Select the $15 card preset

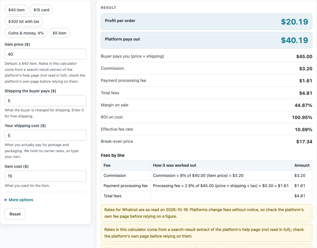(41, 10)
